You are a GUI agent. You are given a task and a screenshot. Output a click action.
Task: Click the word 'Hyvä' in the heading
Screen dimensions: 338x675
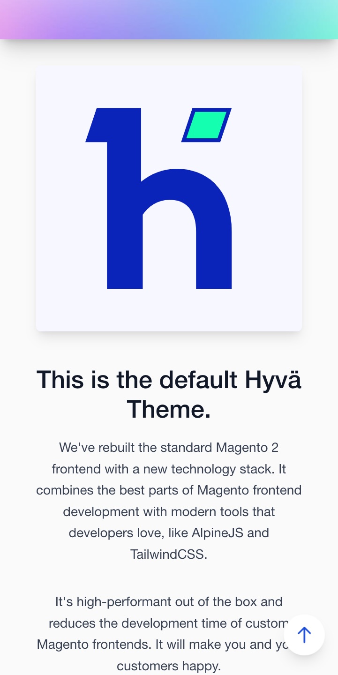(273, 380)
